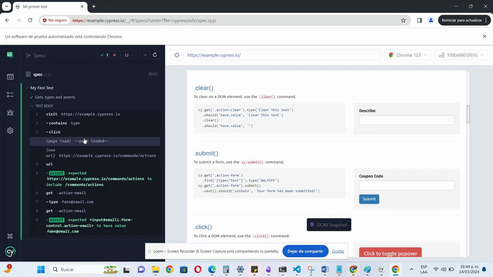The image size is (493, 277).
Task: Open the Chrome side panel icon
Action: point(419,20)
